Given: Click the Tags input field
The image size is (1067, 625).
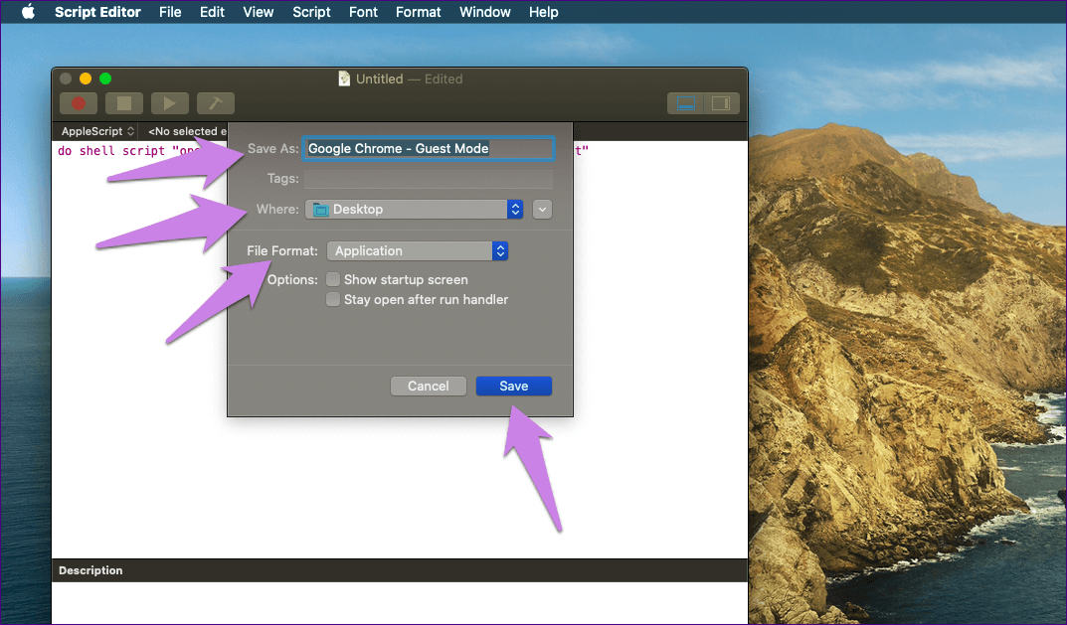Looking at the screenshot, I should click(429, 178).
